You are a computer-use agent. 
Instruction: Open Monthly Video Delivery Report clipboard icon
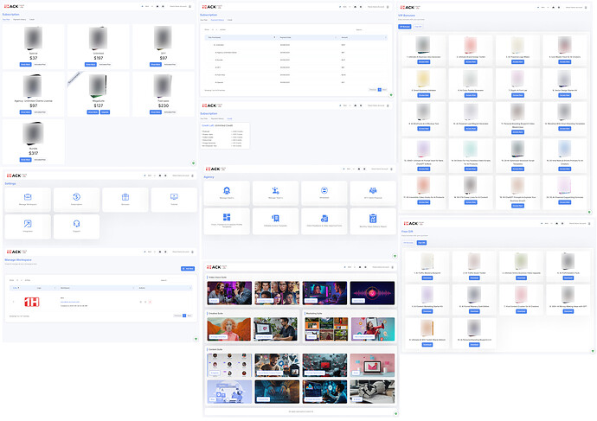pos(373,219)
